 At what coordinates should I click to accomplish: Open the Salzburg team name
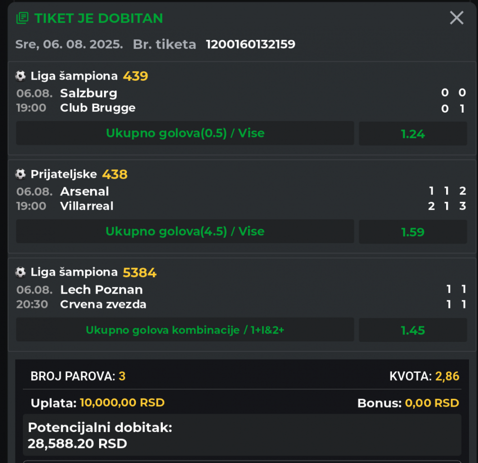[89, 93]
